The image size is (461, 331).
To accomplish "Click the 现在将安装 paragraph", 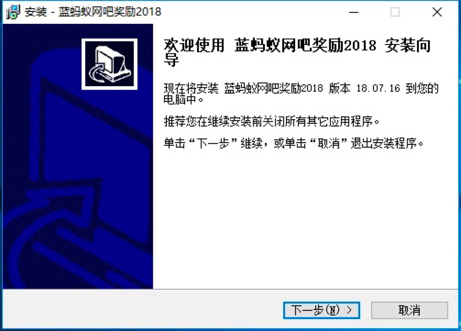I will (x=301, y=94).
